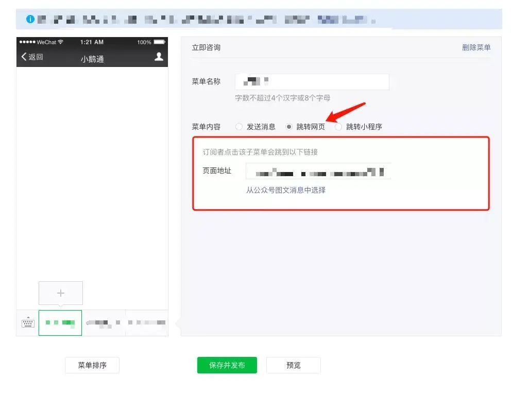Add a submenu with the plus box
Screen dimensions: 512x393
pyautogui.click(x=61, y=293)
